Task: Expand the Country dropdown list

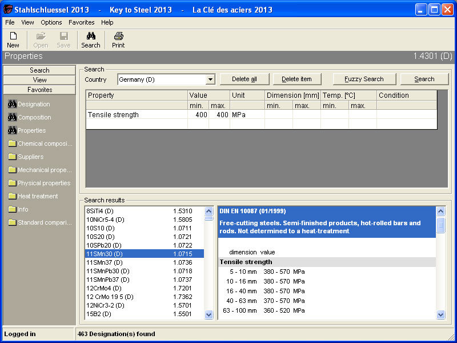Action: (210, 79)
